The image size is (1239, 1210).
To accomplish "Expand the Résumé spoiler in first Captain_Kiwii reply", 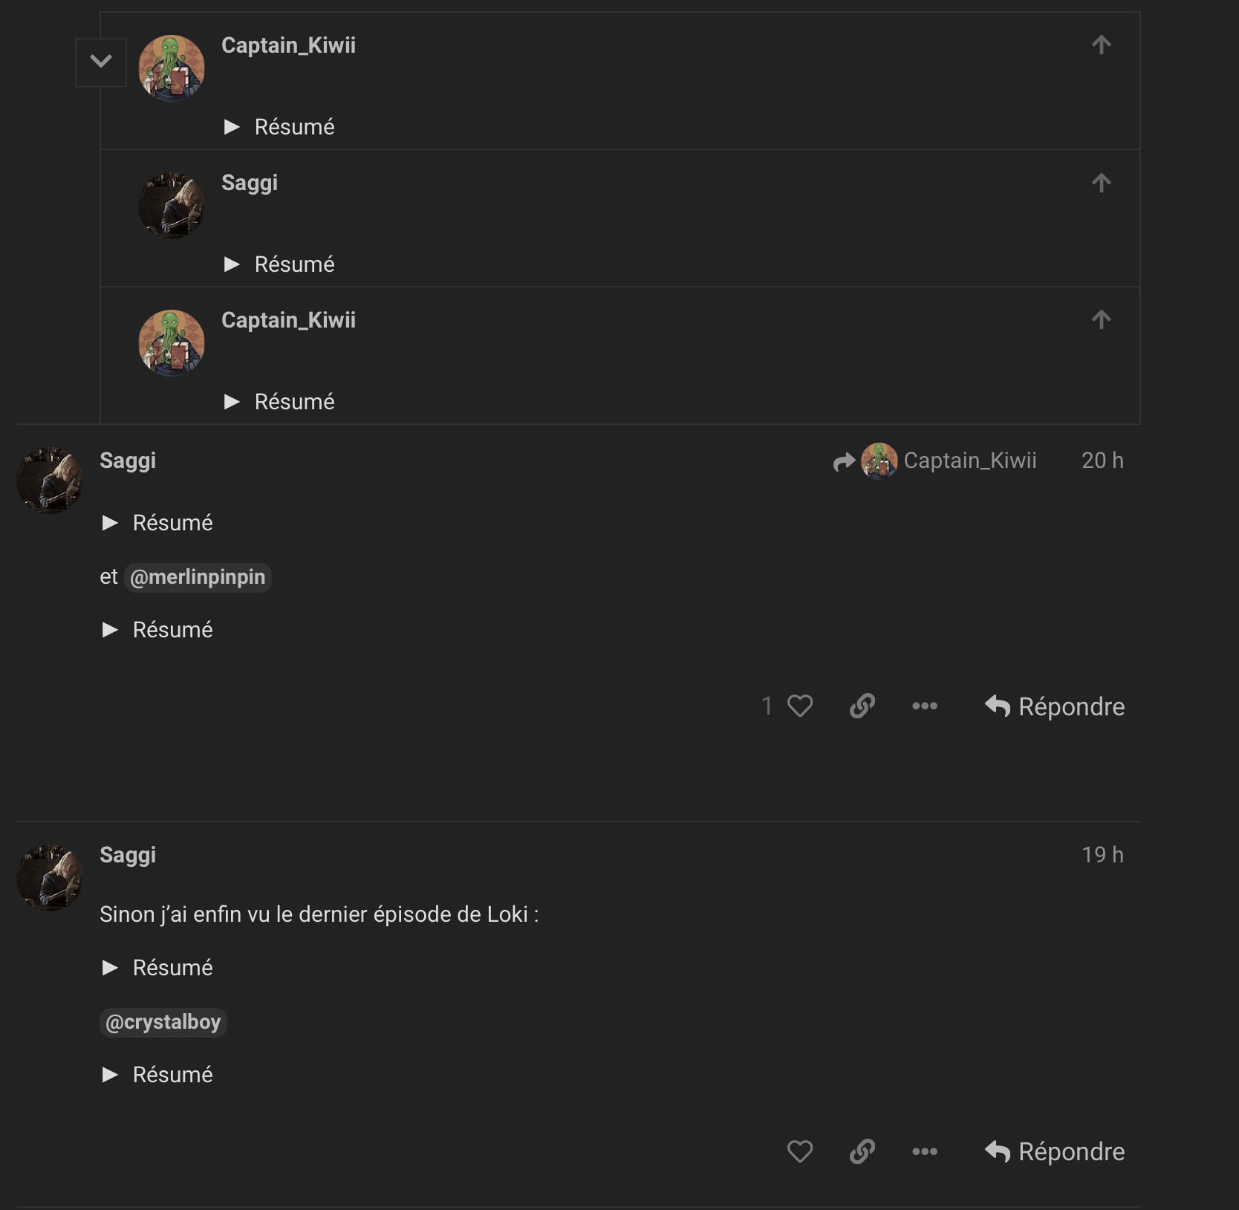I will [x=279, y=127].
